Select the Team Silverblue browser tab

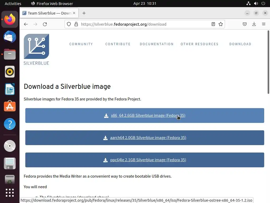[x=49, y=13]
